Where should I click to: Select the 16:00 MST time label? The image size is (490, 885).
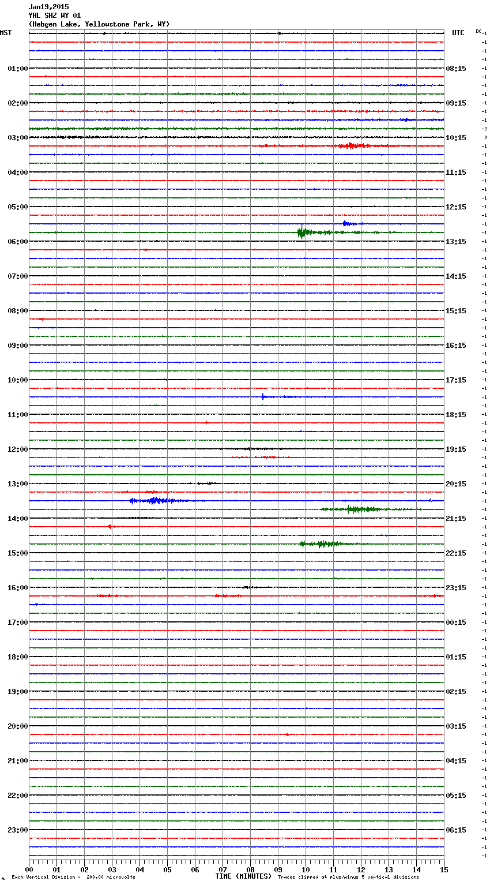(x=17, y=588)
